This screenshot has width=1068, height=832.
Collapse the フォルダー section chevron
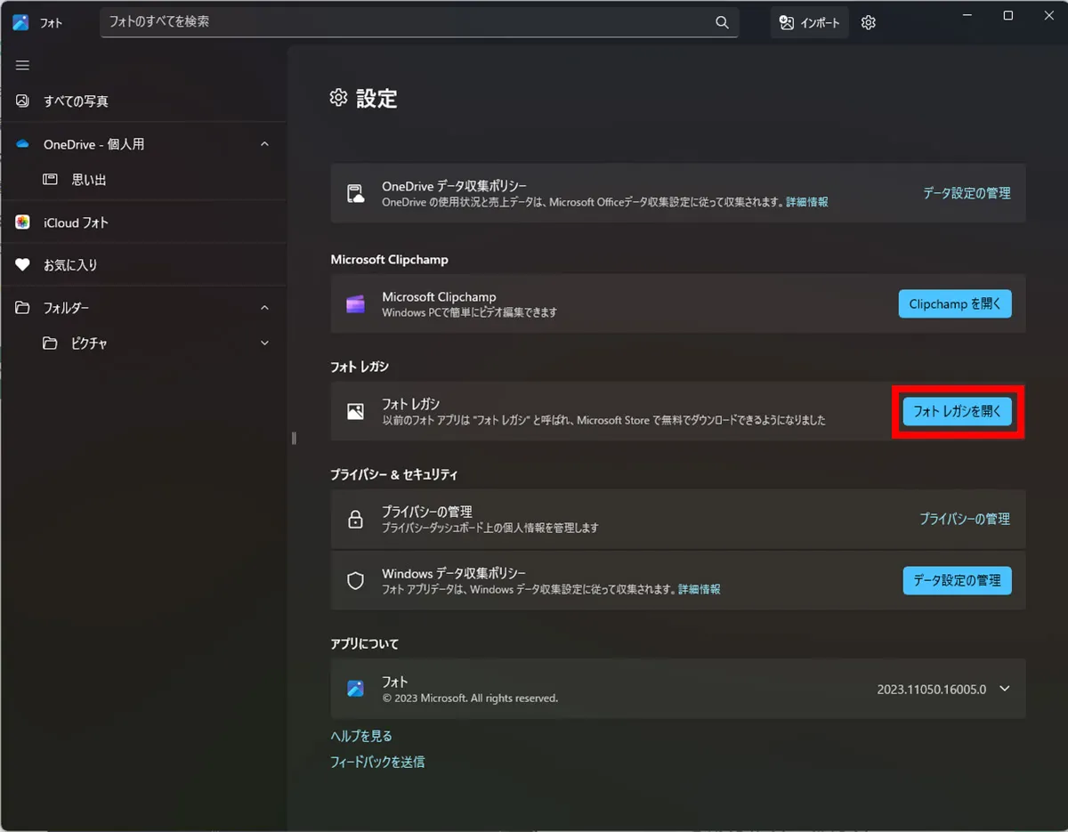263,307
